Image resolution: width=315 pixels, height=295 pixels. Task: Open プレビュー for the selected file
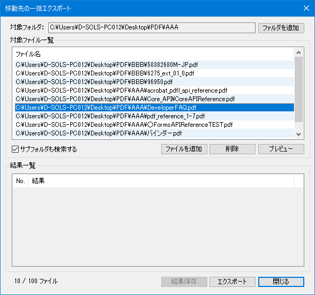[x=281, y=149]
